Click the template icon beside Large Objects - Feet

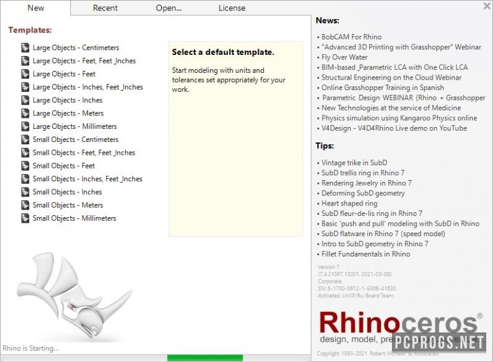click(x=25, y=74)
